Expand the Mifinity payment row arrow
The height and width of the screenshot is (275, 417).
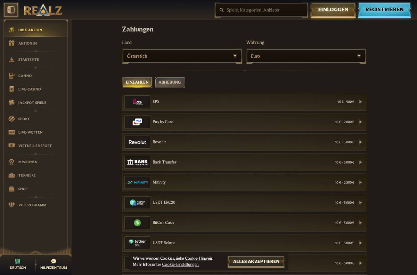pyautogui.click(x=360, y=183)
